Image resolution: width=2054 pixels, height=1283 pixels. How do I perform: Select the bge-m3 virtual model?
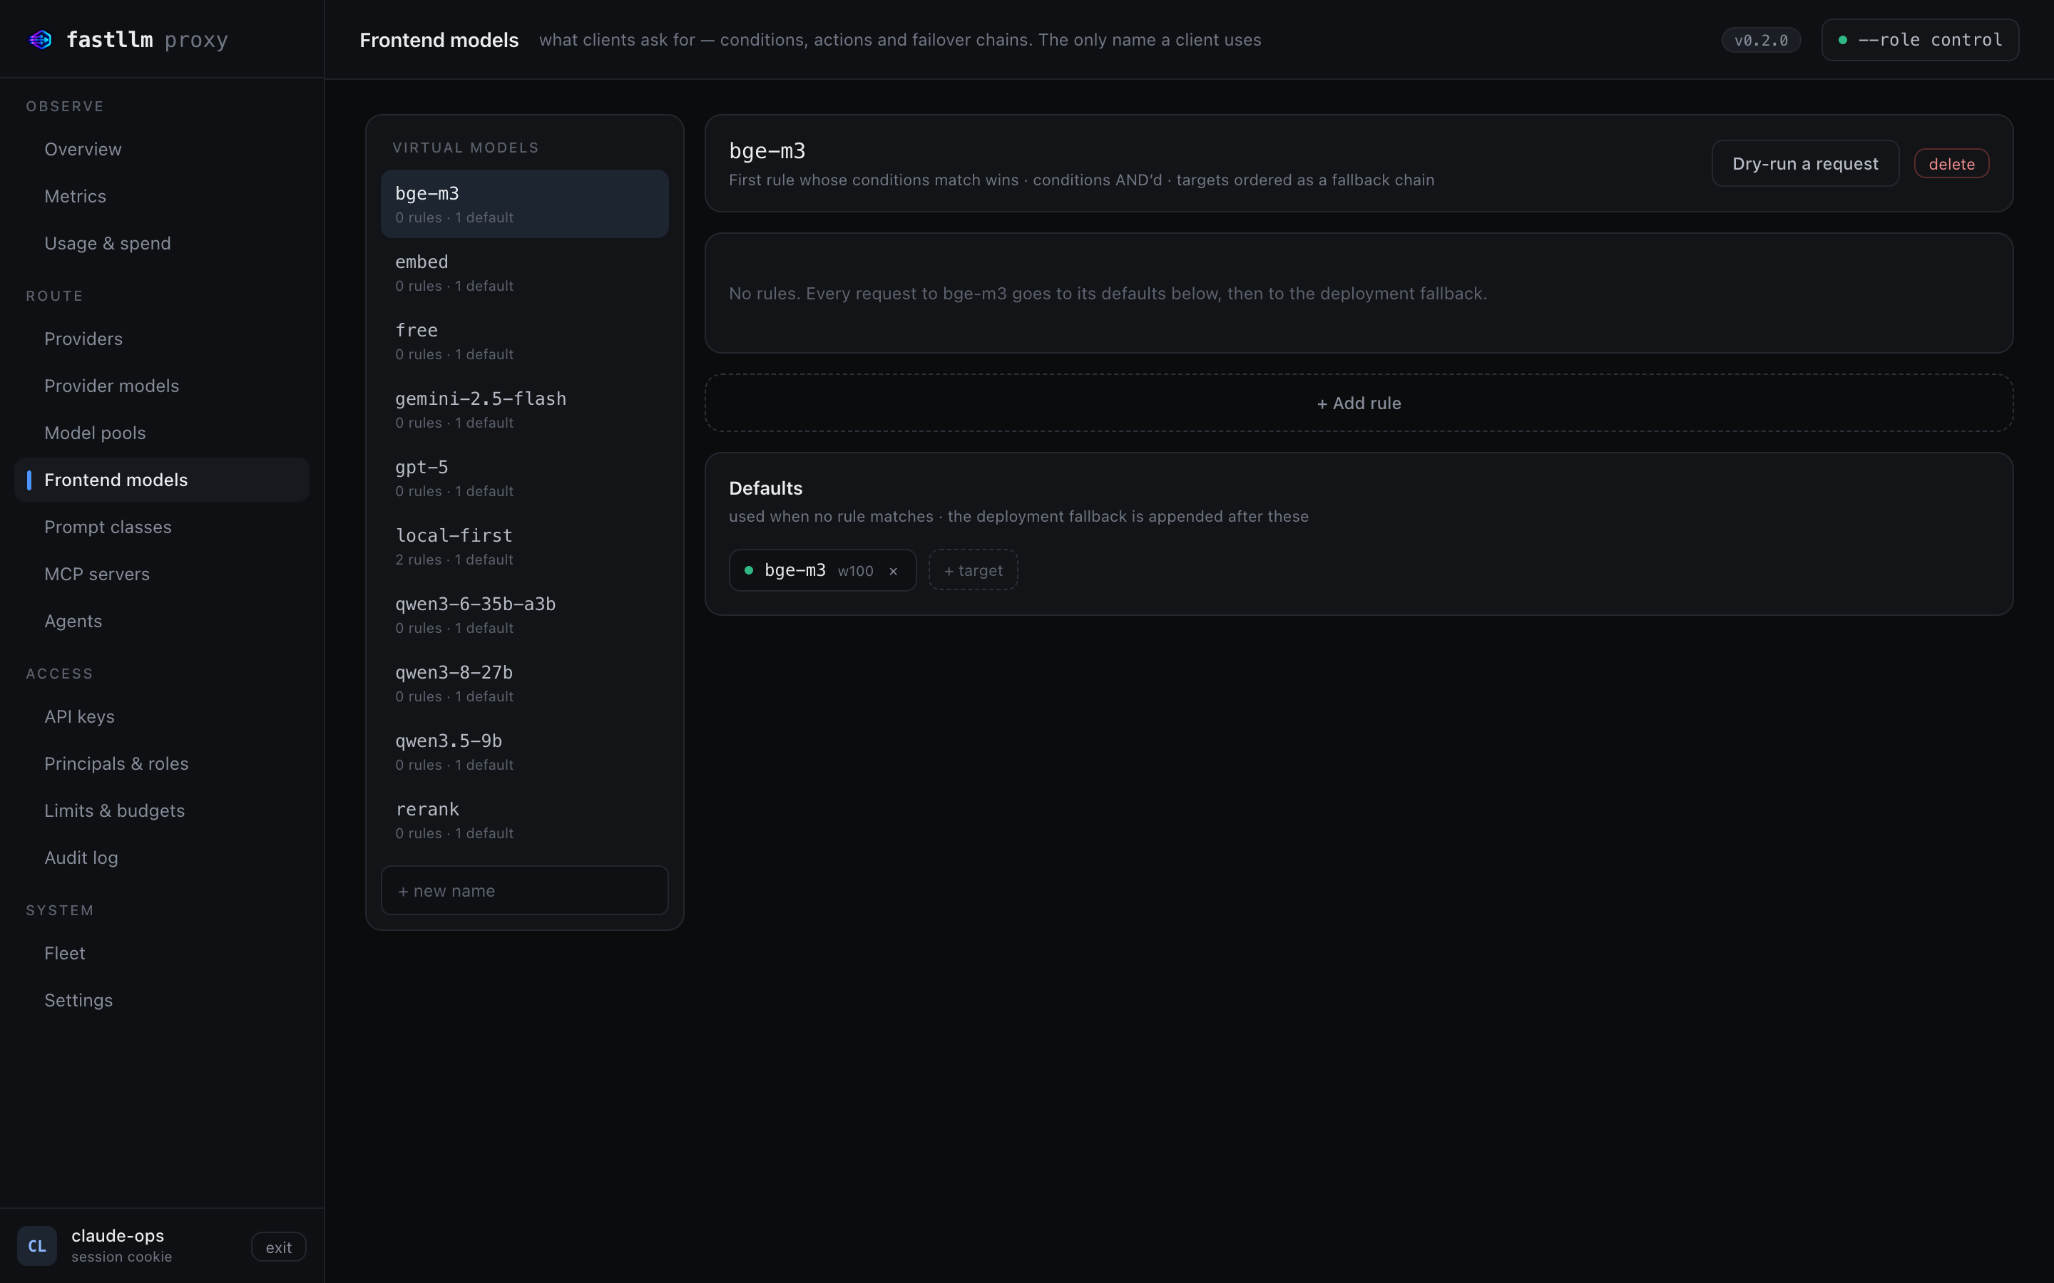point(524,205)
